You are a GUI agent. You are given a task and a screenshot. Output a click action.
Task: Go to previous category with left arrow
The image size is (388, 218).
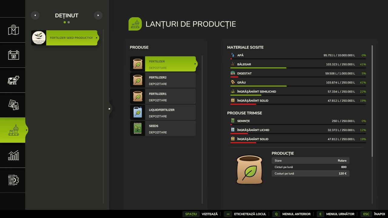click(x=35, y=15)
